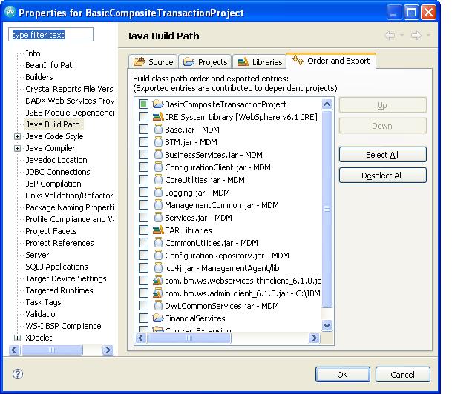The height and width of the screenshot is (394, 475).
Task: Open the Javadoc Location page
Action: [56, 160]
